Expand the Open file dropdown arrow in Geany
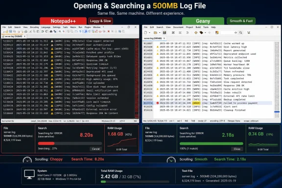Screen dimensions: 282x188 [160, 33]
